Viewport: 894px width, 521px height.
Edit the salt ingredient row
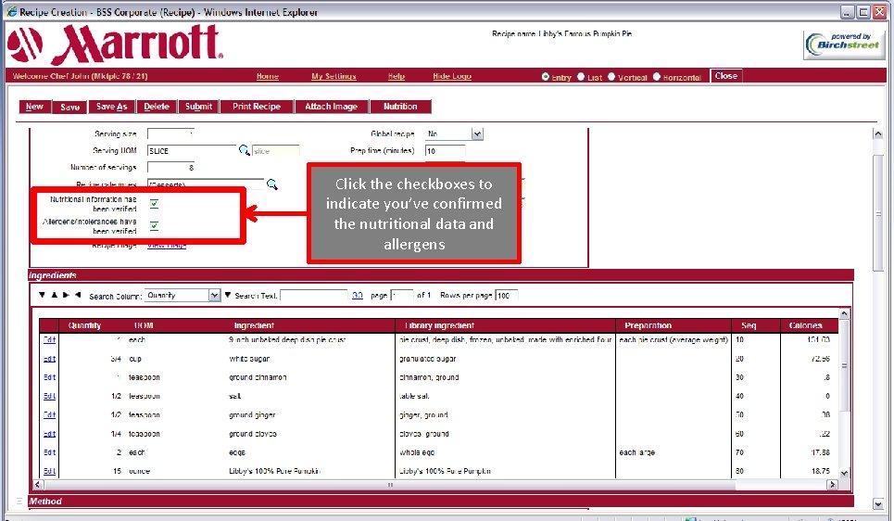50,396
